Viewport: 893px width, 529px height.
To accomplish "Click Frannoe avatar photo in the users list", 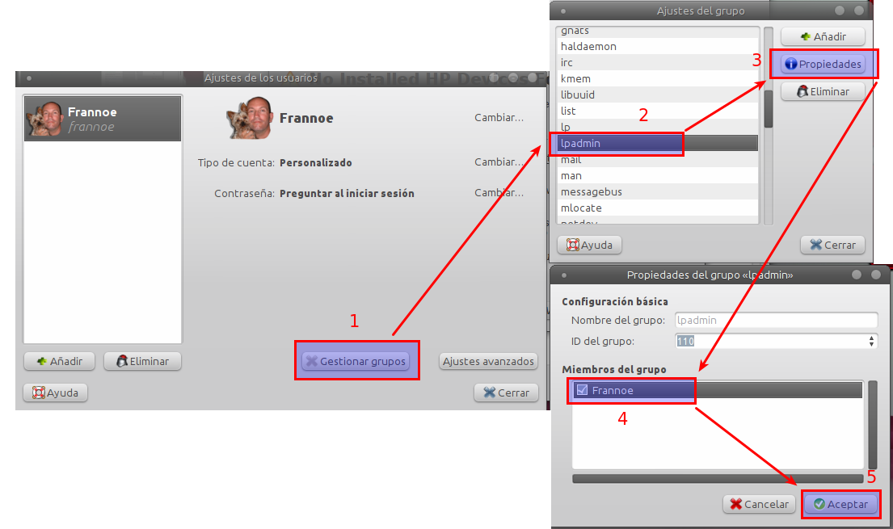I will 46,119.
